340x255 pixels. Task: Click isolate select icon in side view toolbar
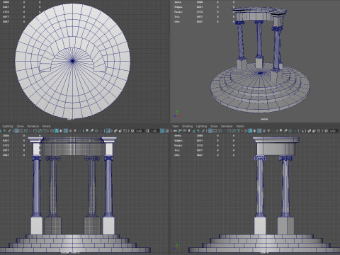tap(302, 131)
